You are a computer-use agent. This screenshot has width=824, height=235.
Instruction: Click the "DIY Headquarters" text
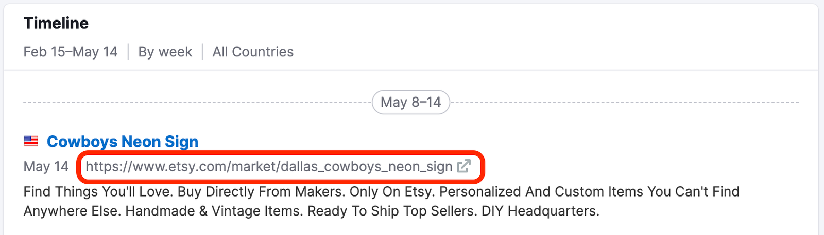540,211
